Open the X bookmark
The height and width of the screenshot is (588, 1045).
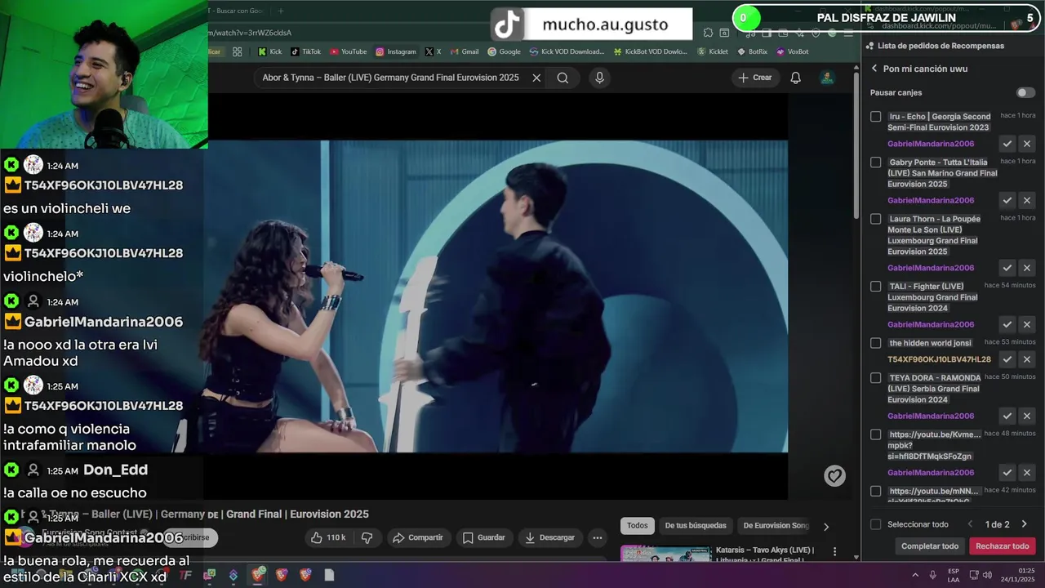(x=433, y=51)
